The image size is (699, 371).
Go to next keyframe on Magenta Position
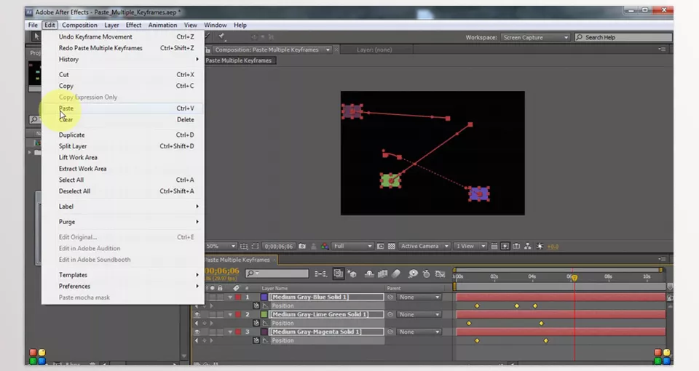point(211,340)
